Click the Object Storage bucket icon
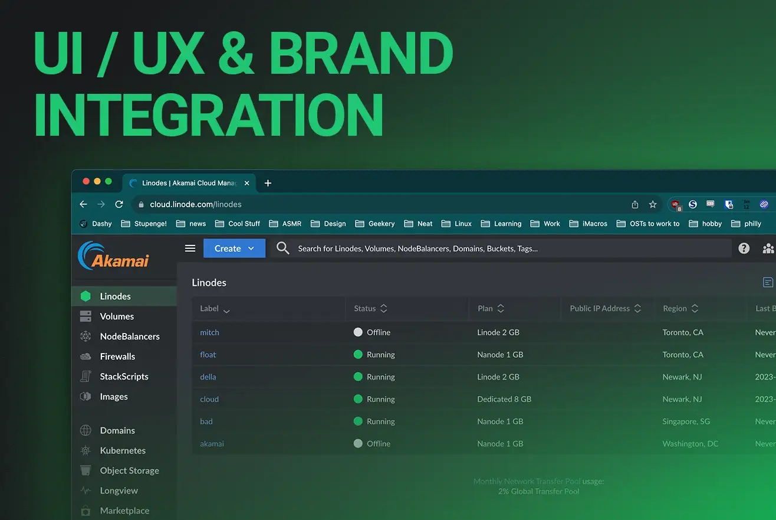This screenshot has width=776, height=520. click(x=87, y=470)
